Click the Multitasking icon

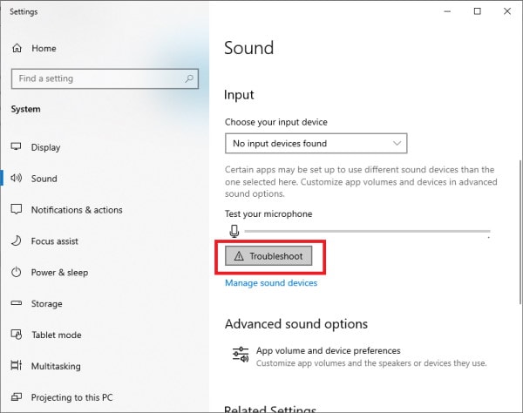16,365
